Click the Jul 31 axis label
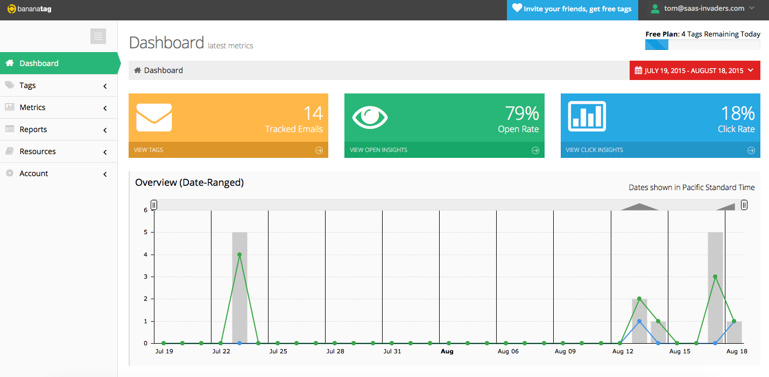 click(x=392, y=351)
